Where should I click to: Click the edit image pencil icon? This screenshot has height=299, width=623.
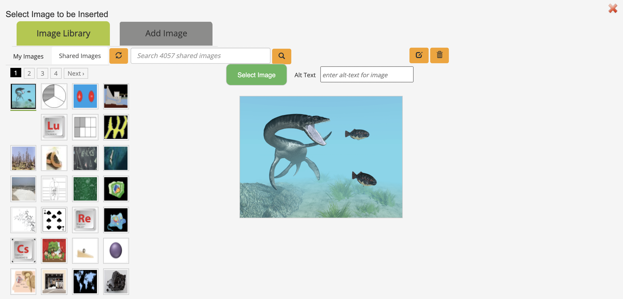[419, 55]
